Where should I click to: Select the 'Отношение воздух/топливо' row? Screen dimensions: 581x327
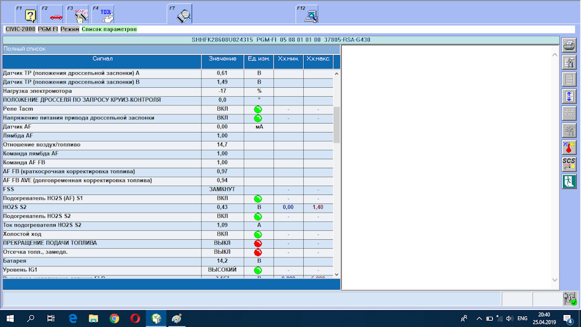point(168,145)
